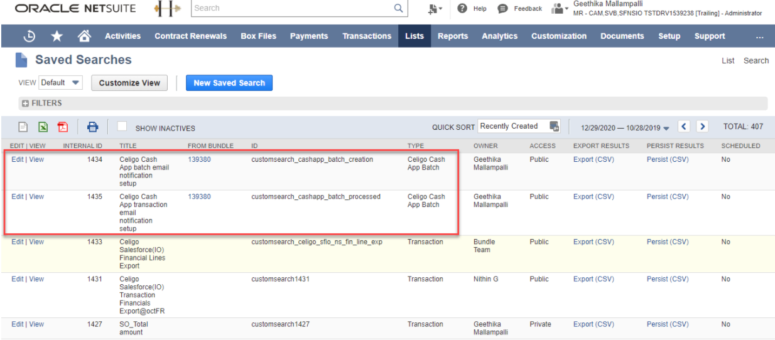This screenshot has width=775, height=340.
Task: Open the Payments menu
Action: (310, 36)
